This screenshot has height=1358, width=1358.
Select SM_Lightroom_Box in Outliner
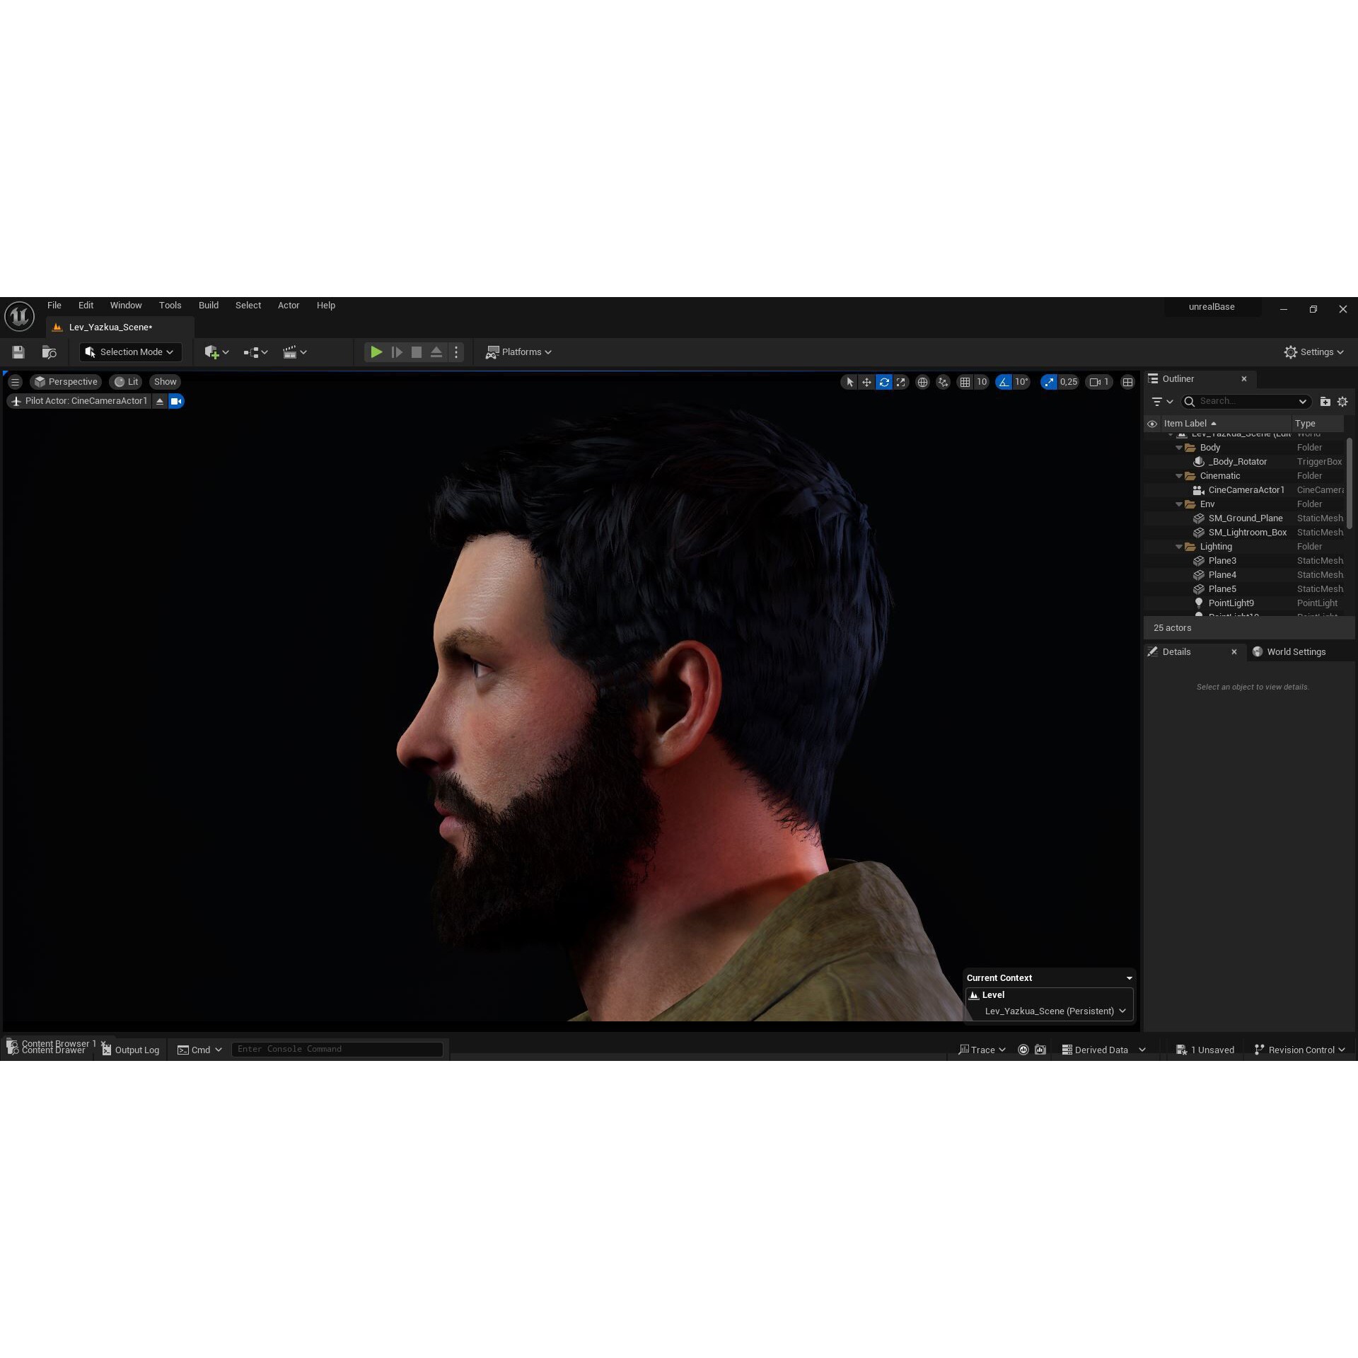(1244, 533)
